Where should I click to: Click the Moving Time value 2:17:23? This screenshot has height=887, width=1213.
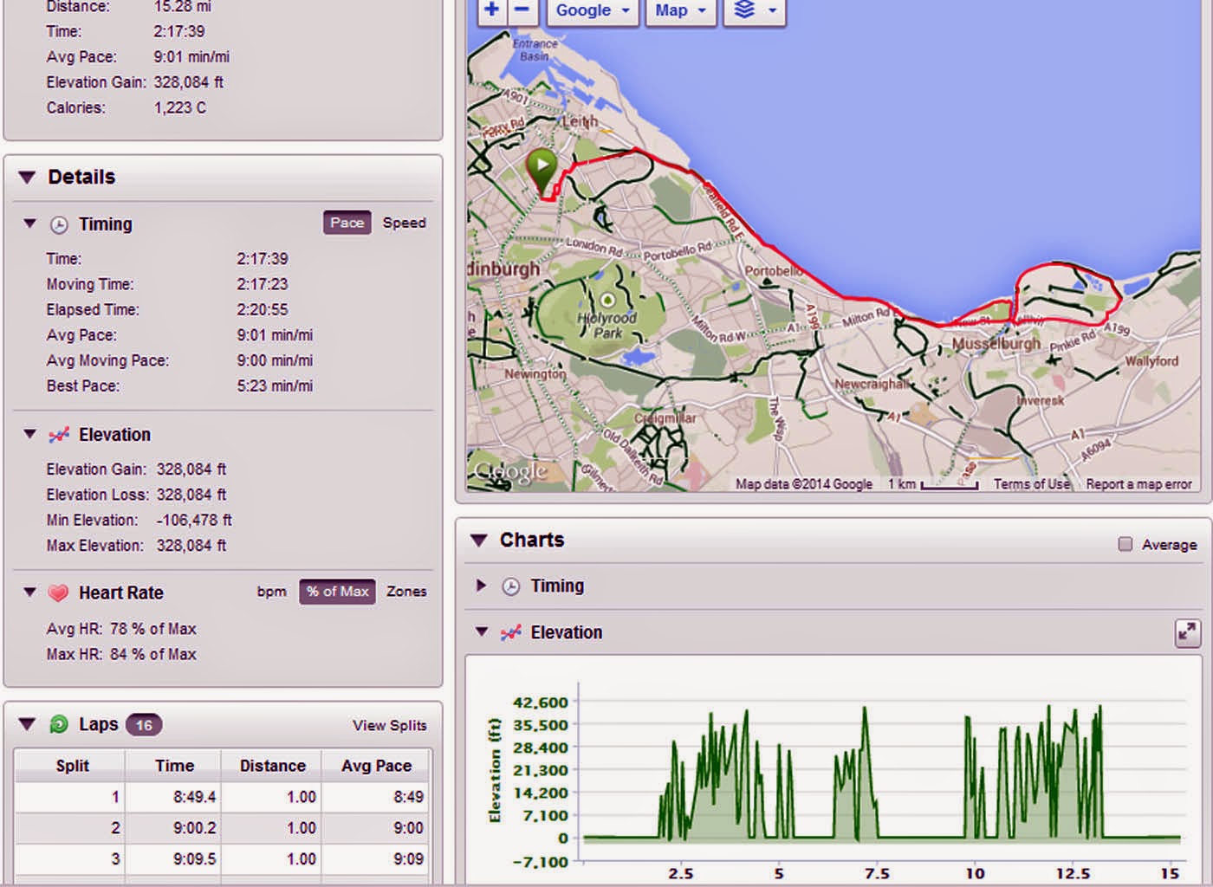coord(263,284)
